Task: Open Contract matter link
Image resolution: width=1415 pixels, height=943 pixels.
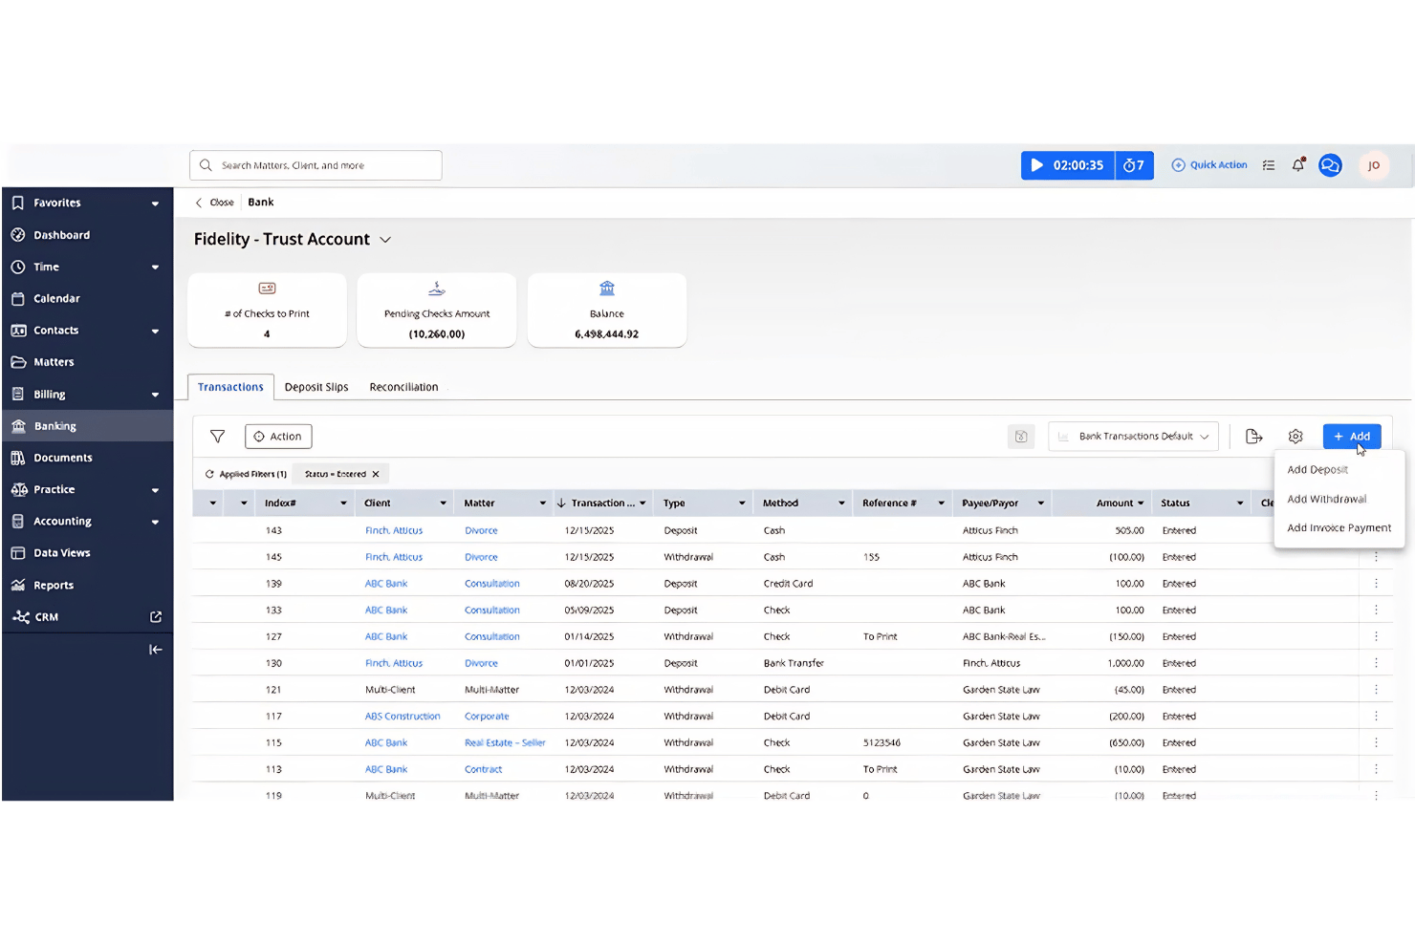Action: tap(483, 770)
